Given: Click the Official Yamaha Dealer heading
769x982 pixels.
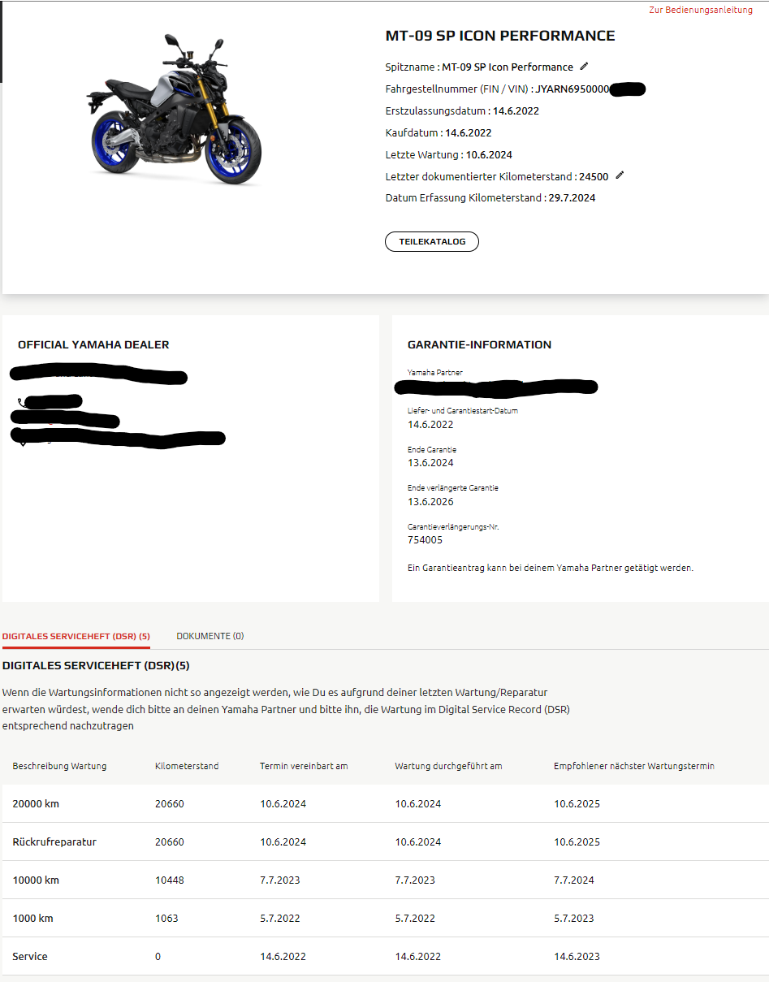Looking at the screenshot, I should 93,345.
